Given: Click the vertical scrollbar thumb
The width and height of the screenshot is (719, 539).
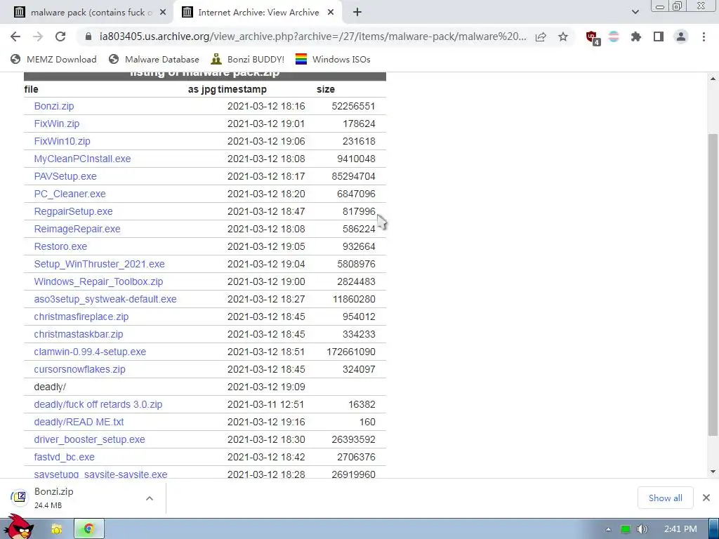Looking at the screenshot, I should pos(713,284).
